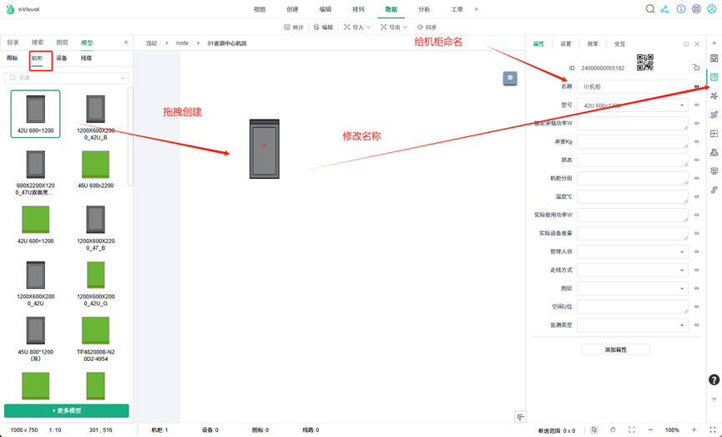Switch to the 设置 properties tab

565,43
